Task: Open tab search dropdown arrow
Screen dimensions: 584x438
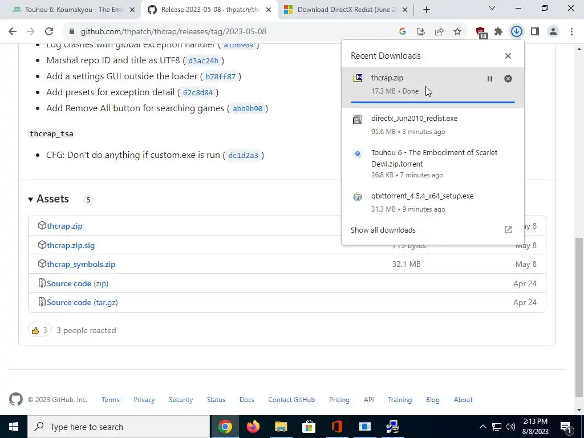Action: 492,8
